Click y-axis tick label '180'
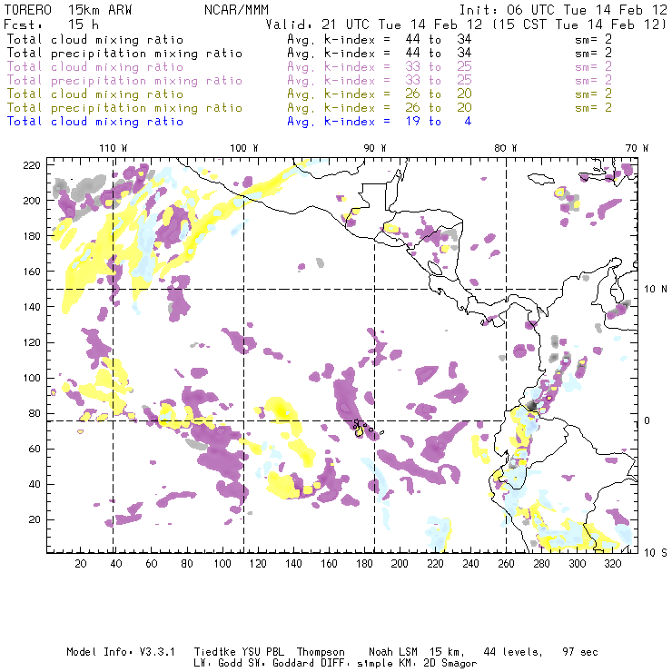This screenshot has width=672, height=672. [x=32, y=236]
